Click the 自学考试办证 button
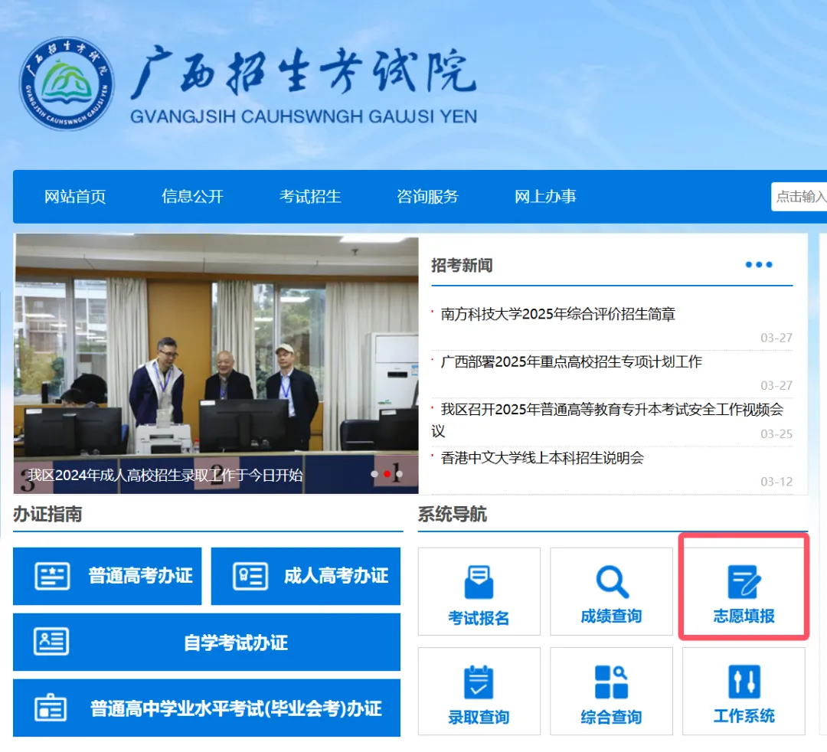Screen dimensions: 827x752 (x=207, y=642)
